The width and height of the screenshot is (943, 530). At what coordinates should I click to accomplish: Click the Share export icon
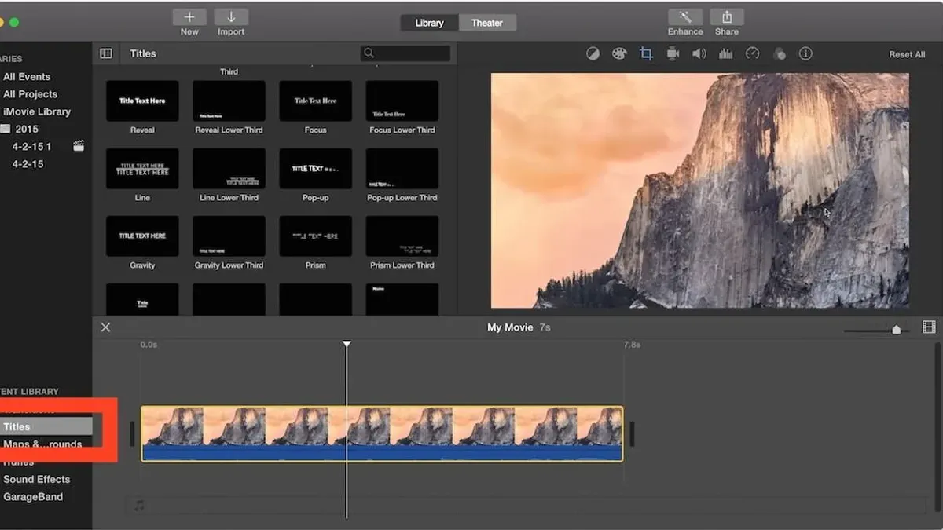[x=727, y=17]
